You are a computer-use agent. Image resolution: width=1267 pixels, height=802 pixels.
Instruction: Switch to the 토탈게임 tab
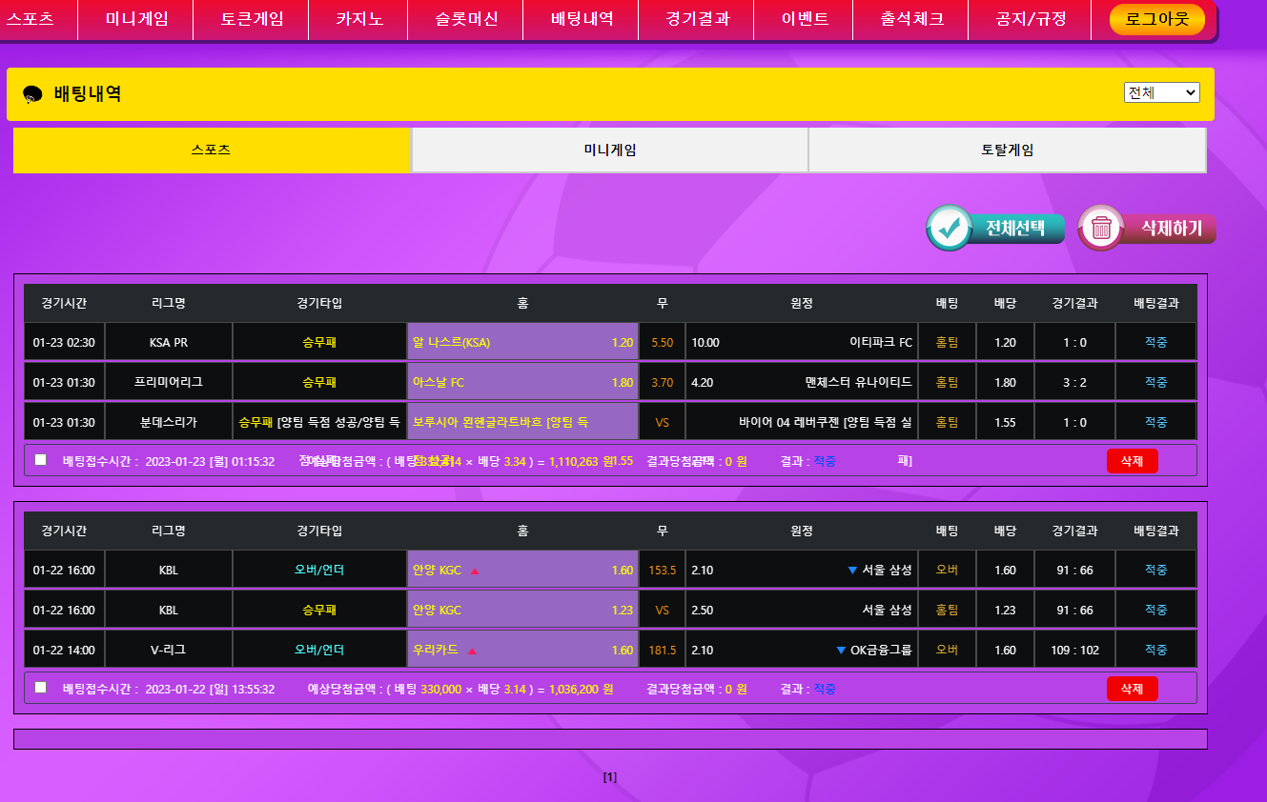coord(1007,150)
